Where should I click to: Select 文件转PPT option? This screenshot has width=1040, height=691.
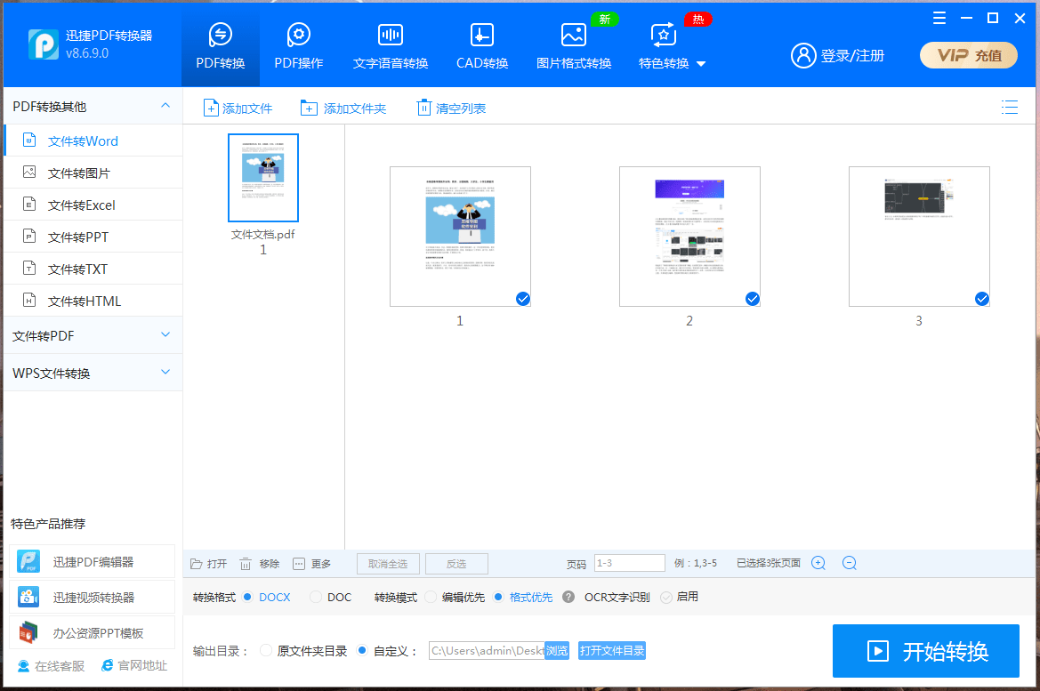[93, 237]
